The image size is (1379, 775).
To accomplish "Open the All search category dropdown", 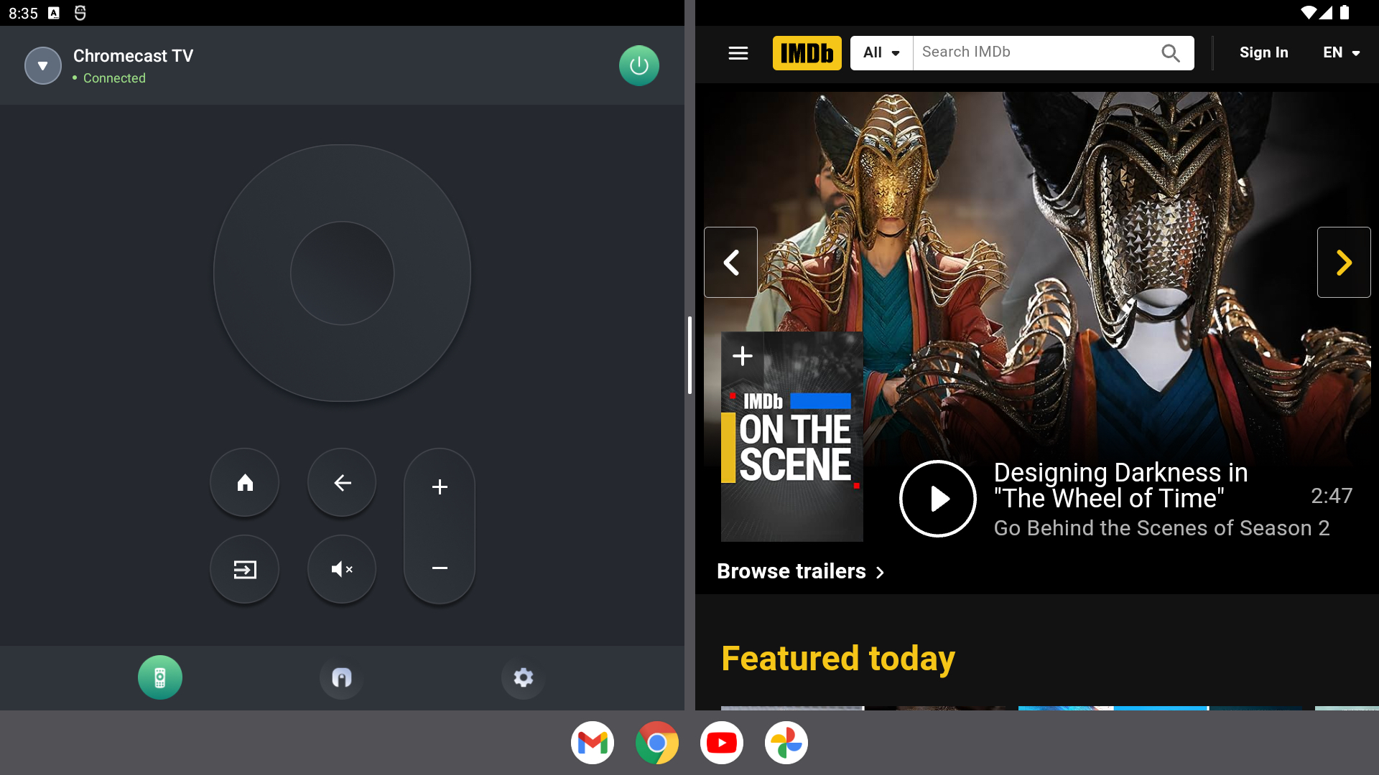I will tap(881, 53).
